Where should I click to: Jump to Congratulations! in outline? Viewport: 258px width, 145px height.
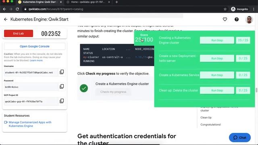[x=210, y=124]
